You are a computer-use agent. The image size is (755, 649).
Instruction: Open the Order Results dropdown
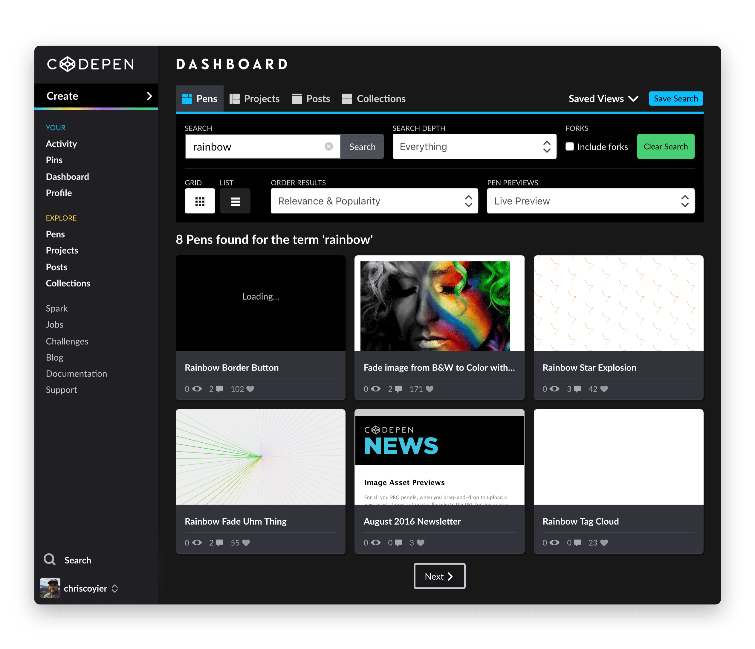(x=374, y=201)
